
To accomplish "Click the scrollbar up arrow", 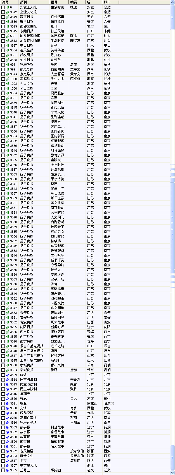I will [172, 3].
